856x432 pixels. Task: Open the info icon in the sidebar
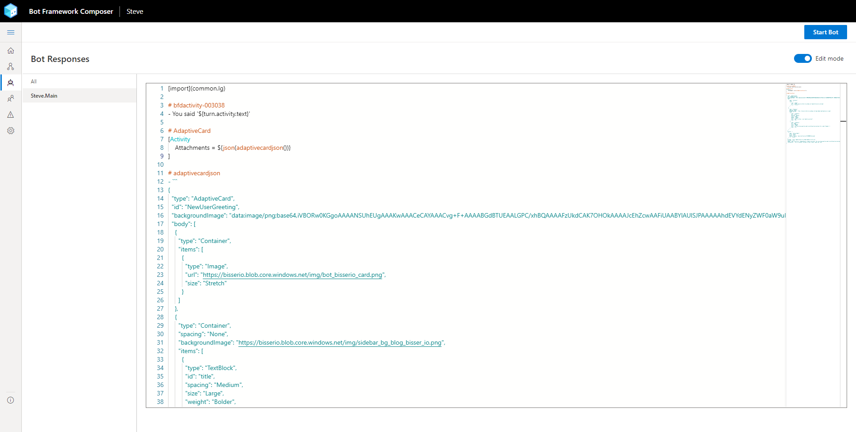(x=11, y=400)
